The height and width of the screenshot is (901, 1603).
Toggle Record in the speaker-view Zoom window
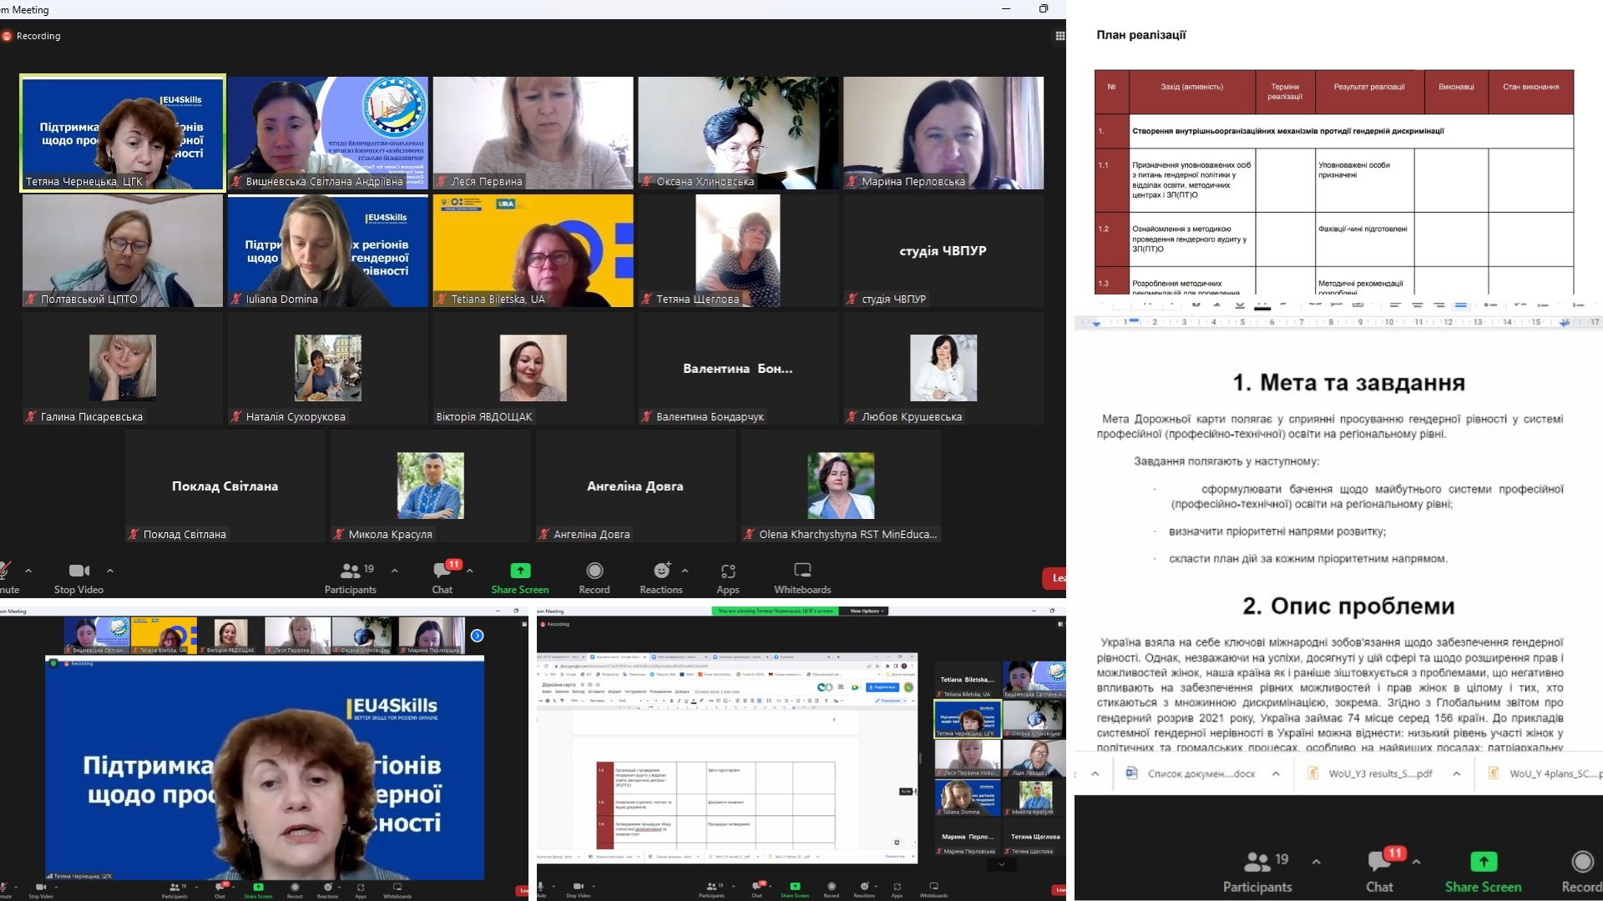(295, 890)
